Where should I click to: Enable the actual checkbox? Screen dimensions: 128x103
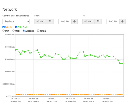tap(38, 31)
